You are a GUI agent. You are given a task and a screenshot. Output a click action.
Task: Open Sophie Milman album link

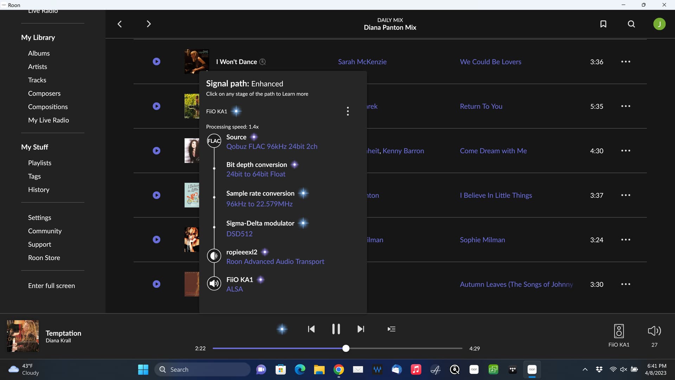click(x=482, y=240)
